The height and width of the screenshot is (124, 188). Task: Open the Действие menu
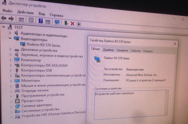pos(26,12)
